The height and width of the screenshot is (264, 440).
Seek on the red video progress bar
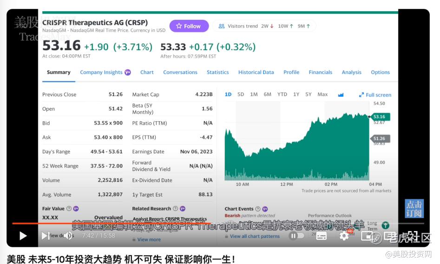pos(111,224)
